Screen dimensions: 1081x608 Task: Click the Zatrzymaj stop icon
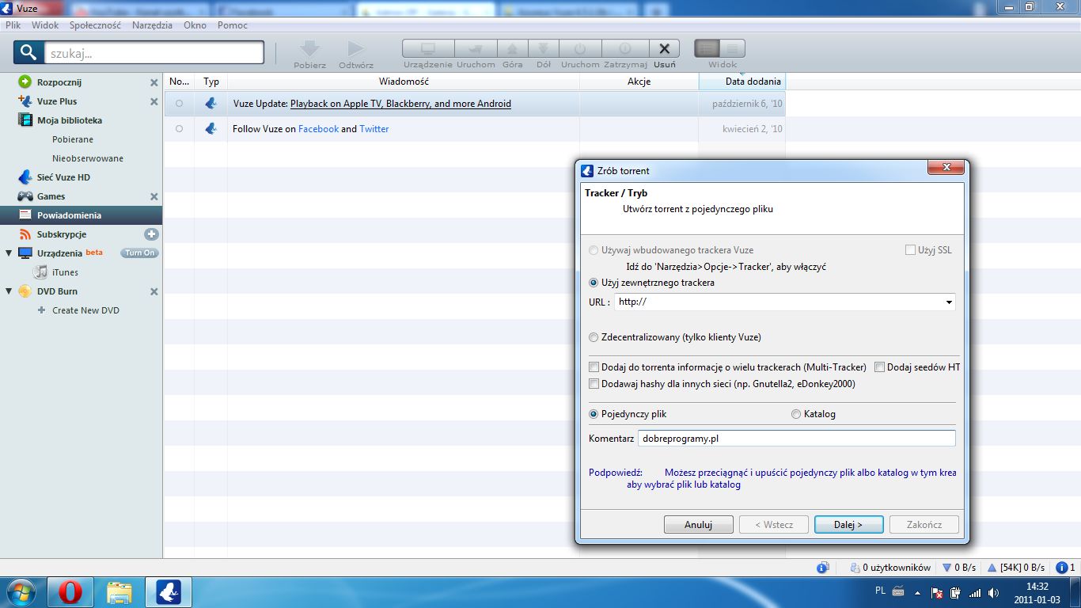pyautogui.click(x=625, y=48)
